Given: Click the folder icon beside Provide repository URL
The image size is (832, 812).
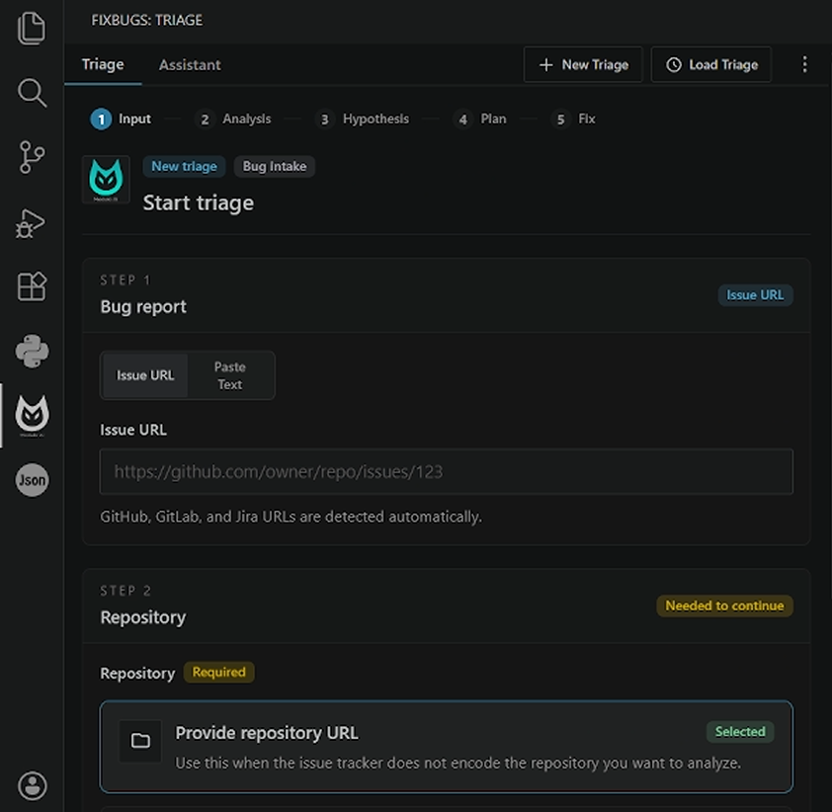Looking at the screenshot, I should coord(140,741).
